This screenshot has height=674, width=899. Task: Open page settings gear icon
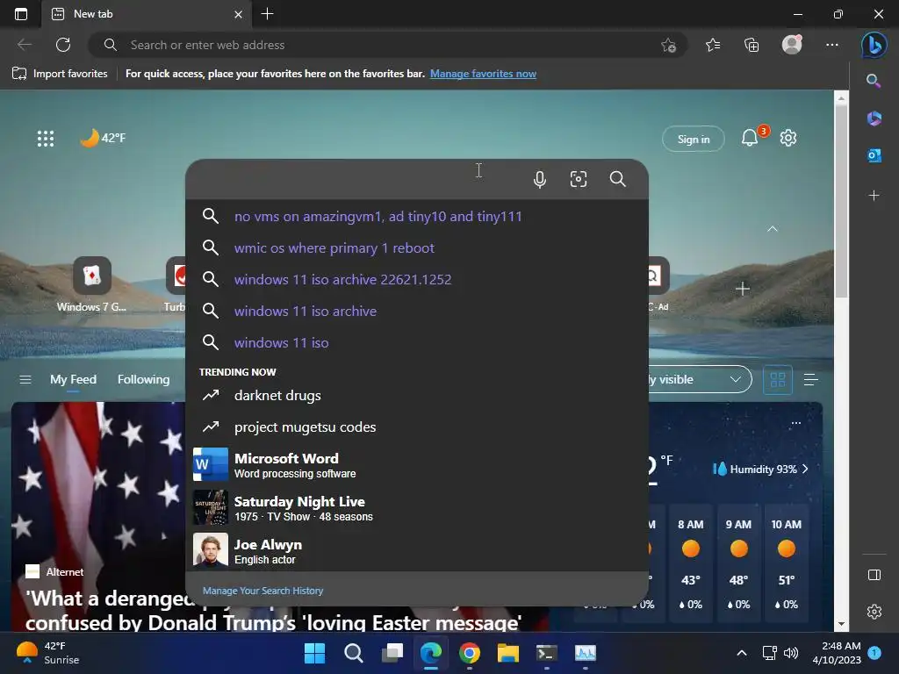click(x=788, y=138)
